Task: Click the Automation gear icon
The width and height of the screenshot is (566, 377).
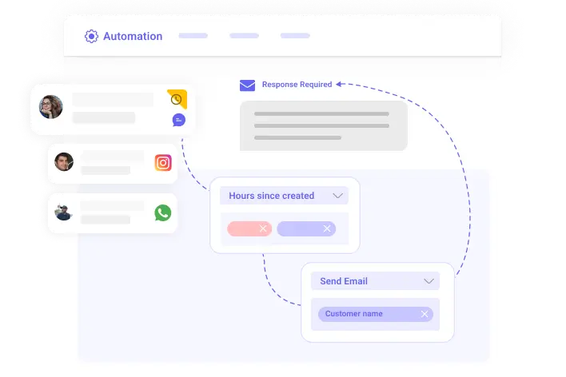Action: pos(91,36)
